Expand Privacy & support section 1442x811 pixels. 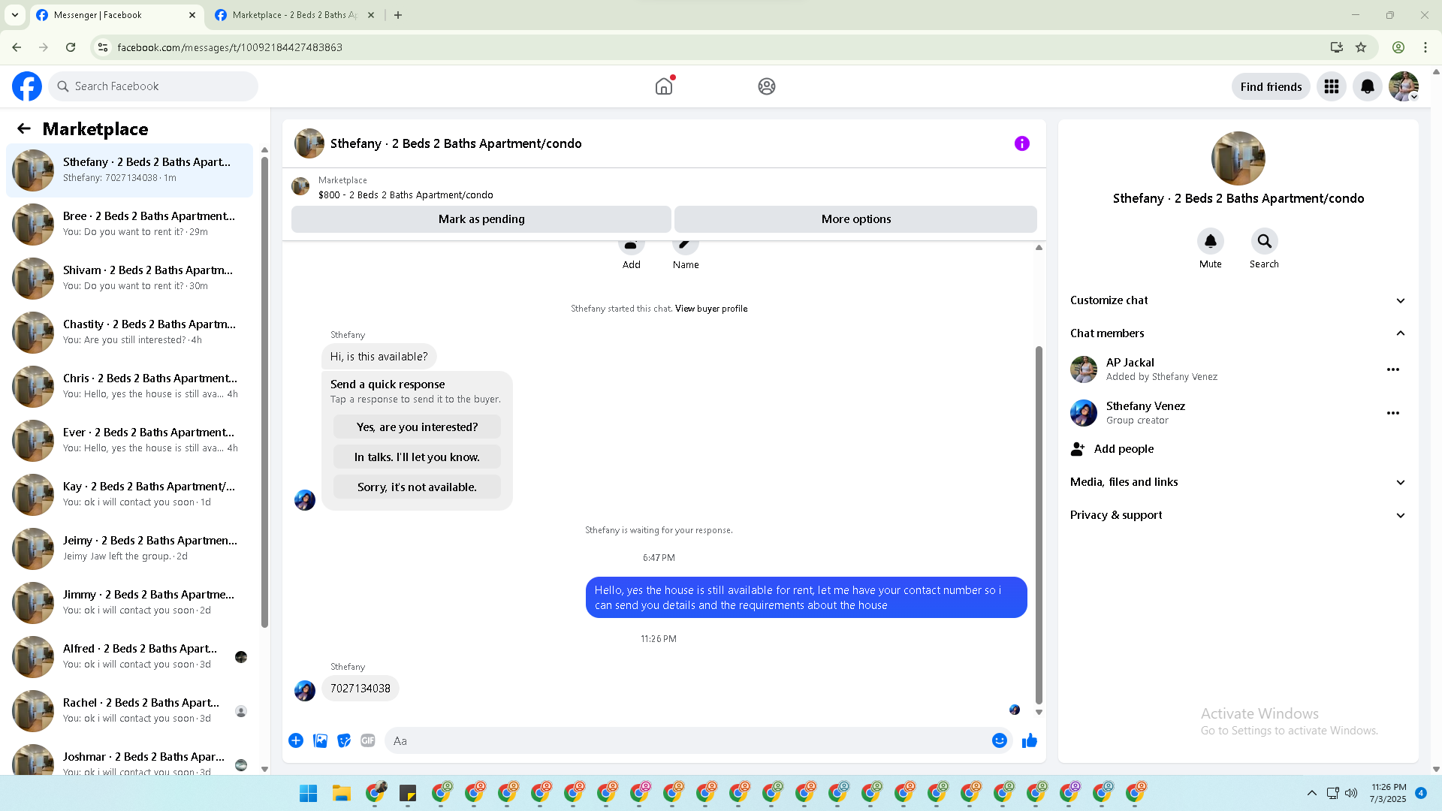[x=1238, y=515]
